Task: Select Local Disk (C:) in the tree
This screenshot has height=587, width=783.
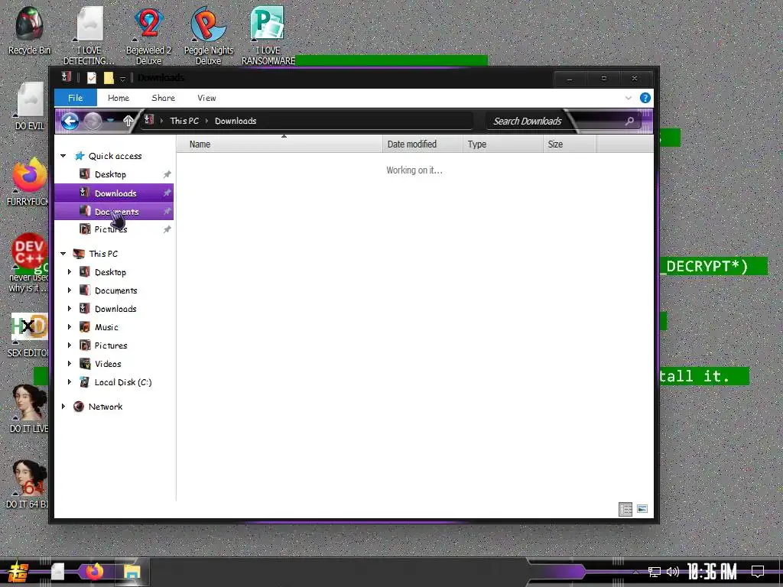Action: 123,382
